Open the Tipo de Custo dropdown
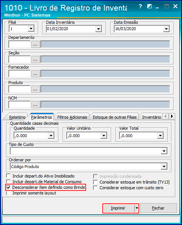 [164, 151]
